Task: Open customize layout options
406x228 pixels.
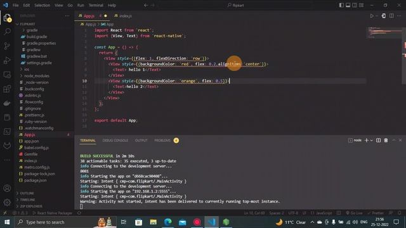Action: click(361, 5)
